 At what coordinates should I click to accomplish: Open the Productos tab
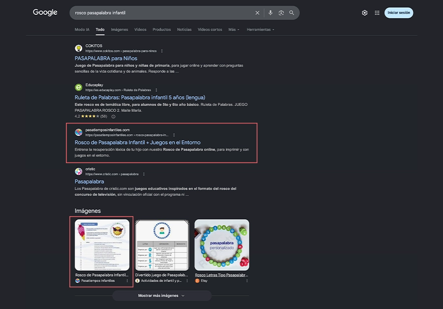[161, 29]
